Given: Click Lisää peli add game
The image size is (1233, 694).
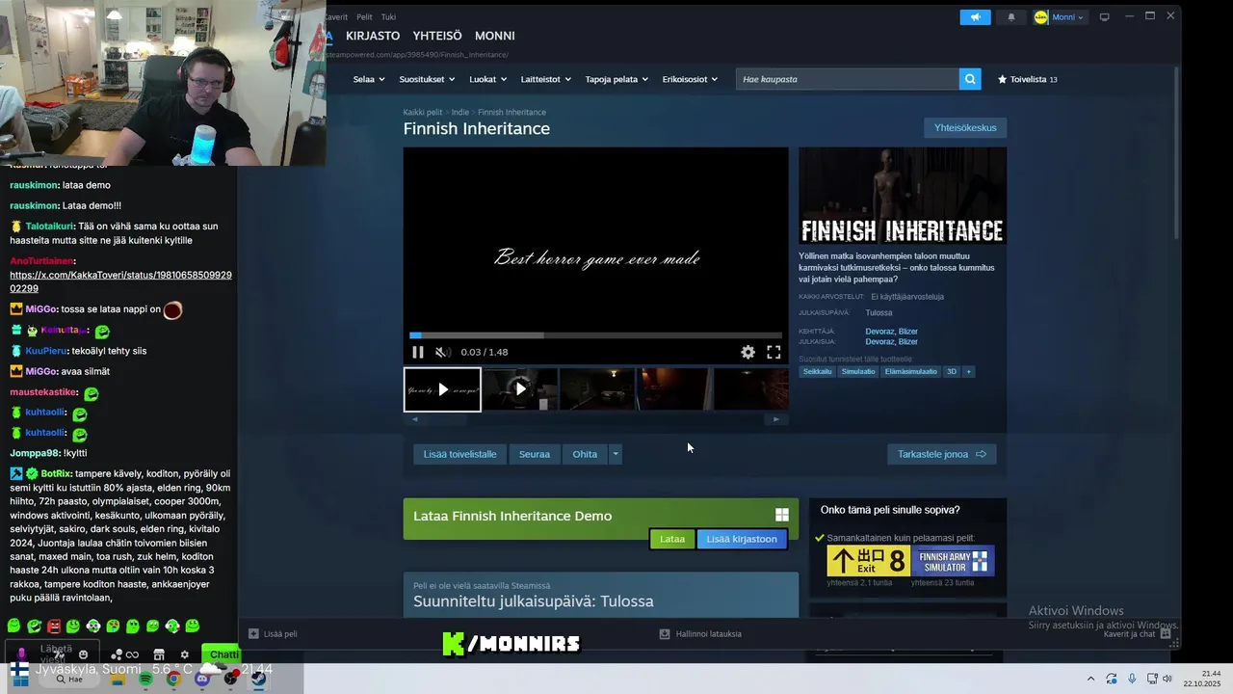Looking at the screenshot, I should tap(273, 634).
